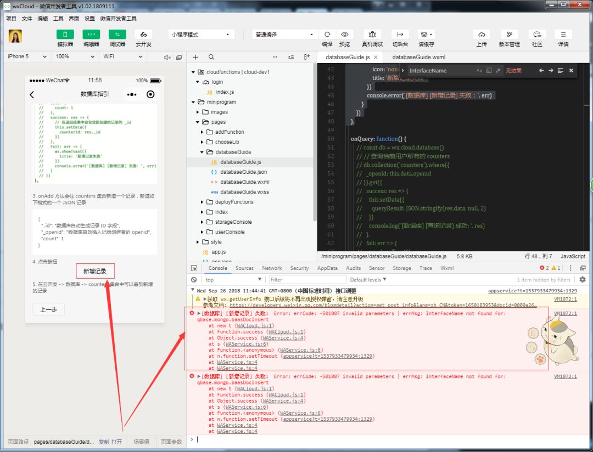Toggle the debugger (调试器) panel
The width and height of the screenshot is (593, 452).
118,35
